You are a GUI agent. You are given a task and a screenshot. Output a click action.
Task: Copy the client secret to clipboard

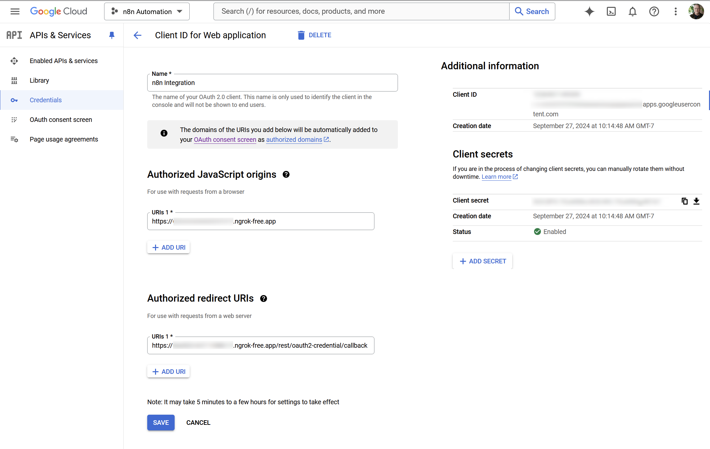pyautogui.click(x=685, y=201)
